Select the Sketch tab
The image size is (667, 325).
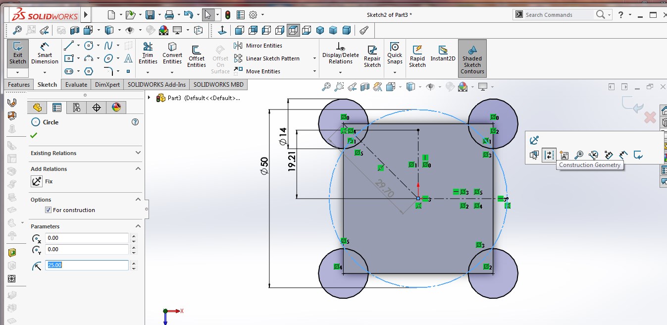coord(48,85)
